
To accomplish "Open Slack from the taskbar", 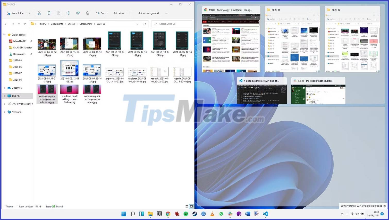I will 230,214.
